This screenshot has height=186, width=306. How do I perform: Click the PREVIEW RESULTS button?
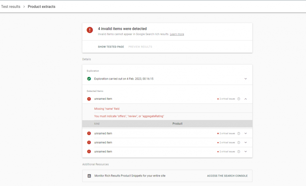click(x=140, y=47)
